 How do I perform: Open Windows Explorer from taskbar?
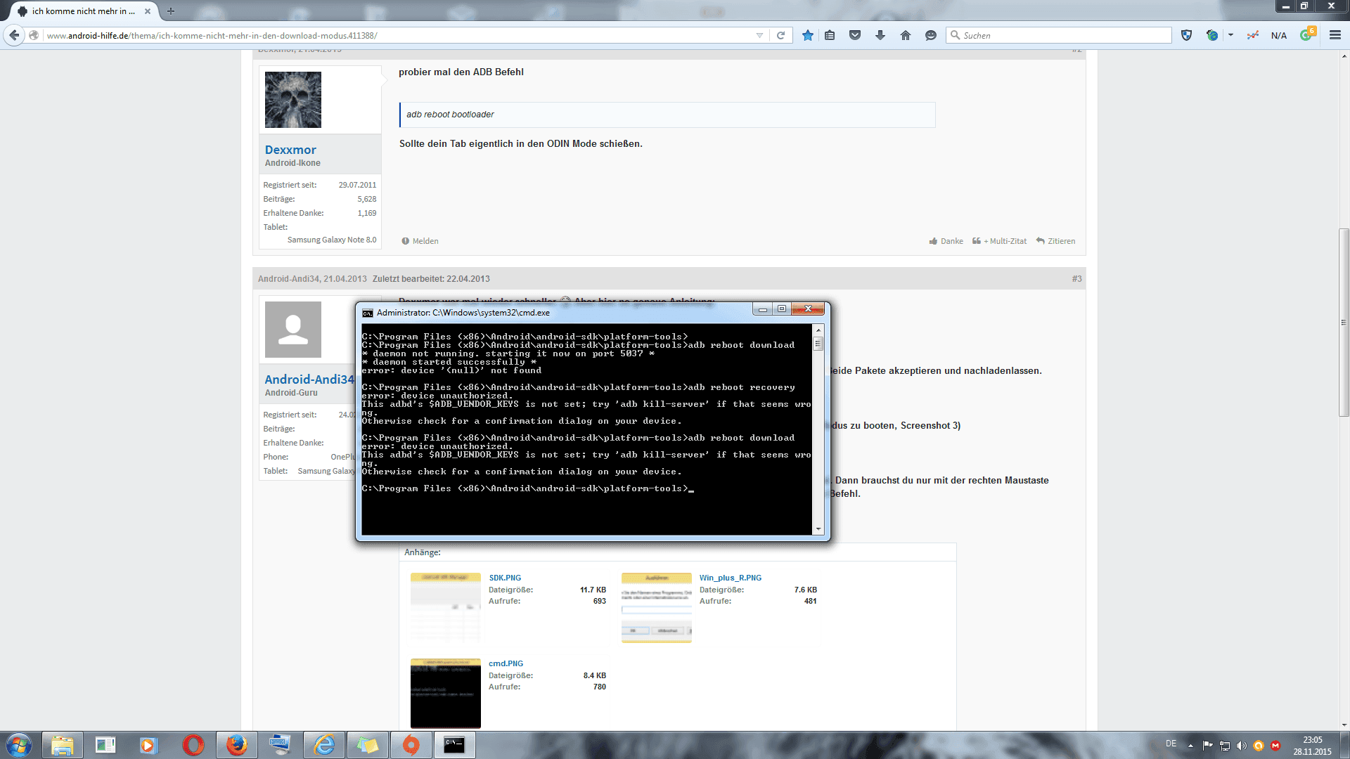63,745
